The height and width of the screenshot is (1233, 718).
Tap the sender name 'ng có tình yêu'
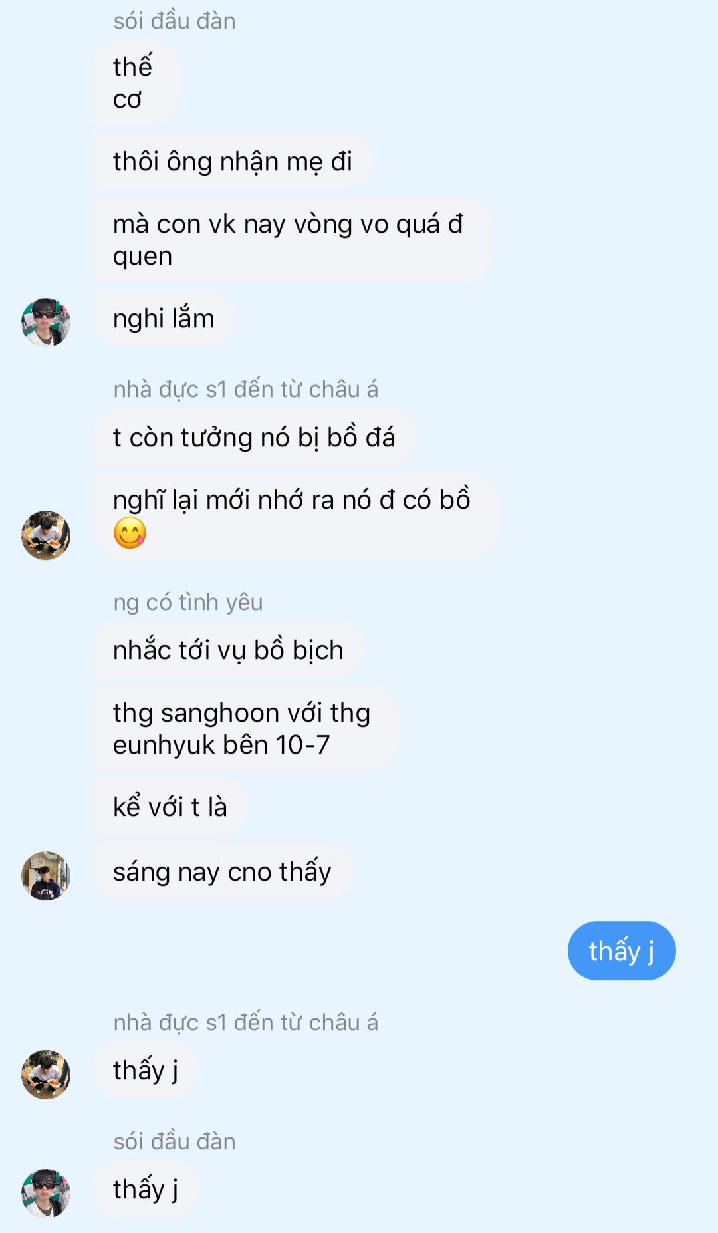(x=188, y=602)
